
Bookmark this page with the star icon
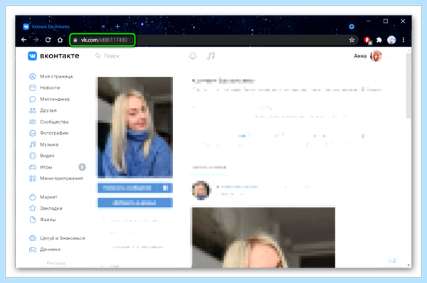[352, 40]
